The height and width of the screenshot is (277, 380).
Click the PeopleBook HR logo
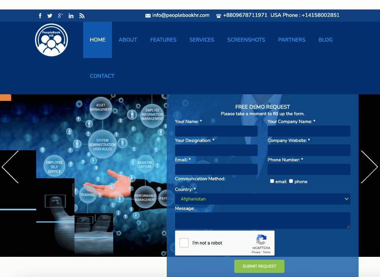(51, 40)
